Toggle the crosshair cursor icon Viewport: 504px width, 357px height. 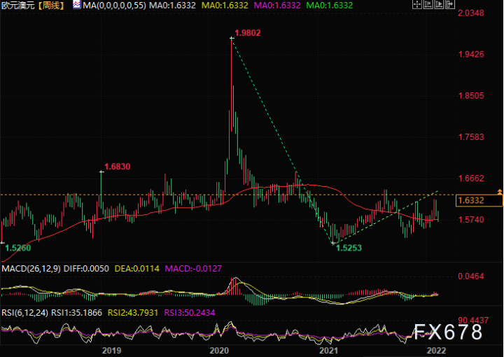[417, 4]
